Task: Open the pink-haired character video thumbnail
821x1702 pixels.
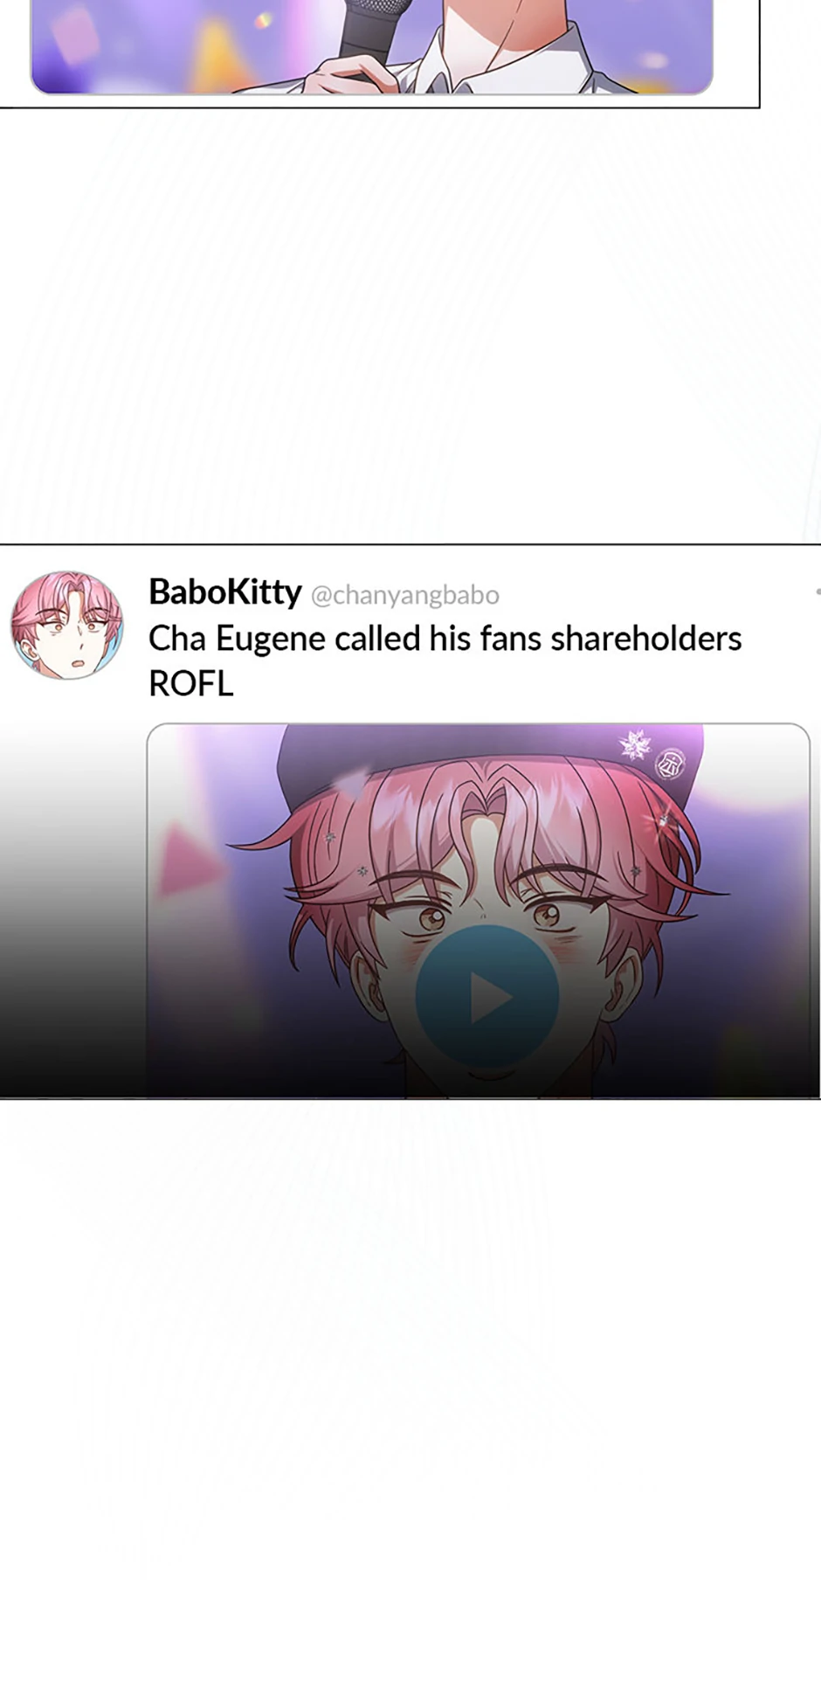Action: (x=479, y=910)
